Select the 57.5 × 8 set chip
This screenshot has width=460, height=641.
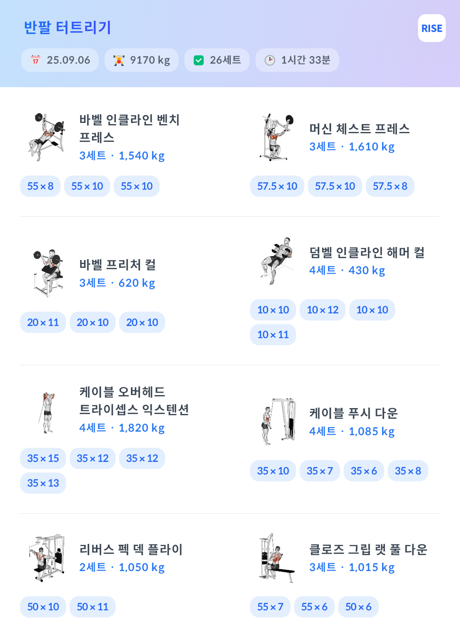(390, 186)
